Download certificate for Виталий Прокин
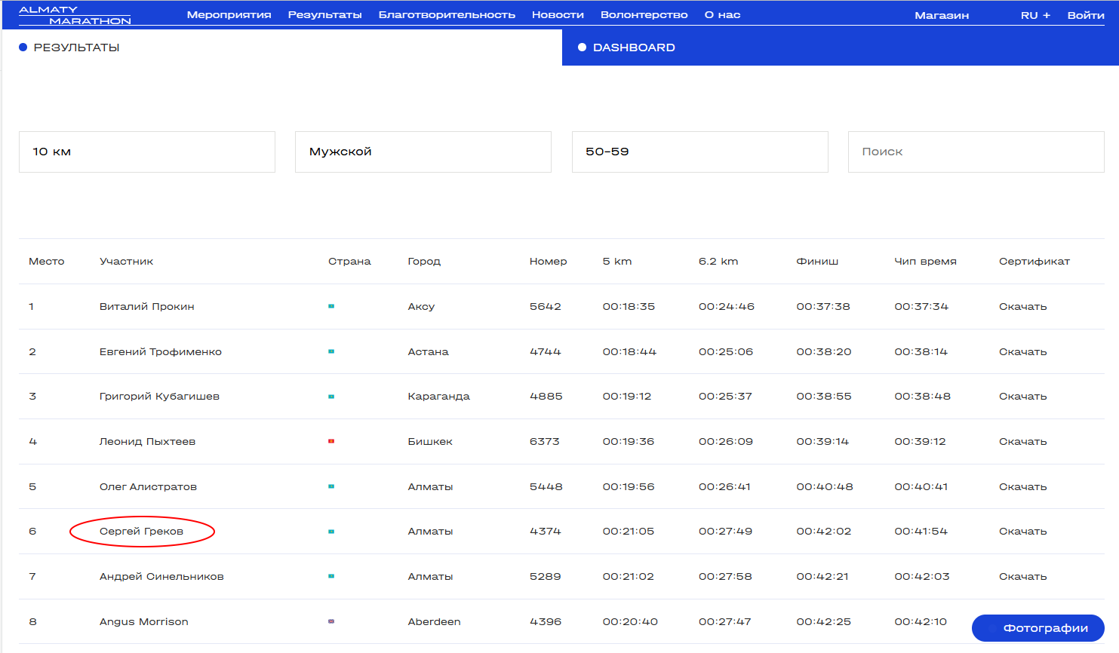This screenshot has height=653, width=1119. coord(1022,306)
